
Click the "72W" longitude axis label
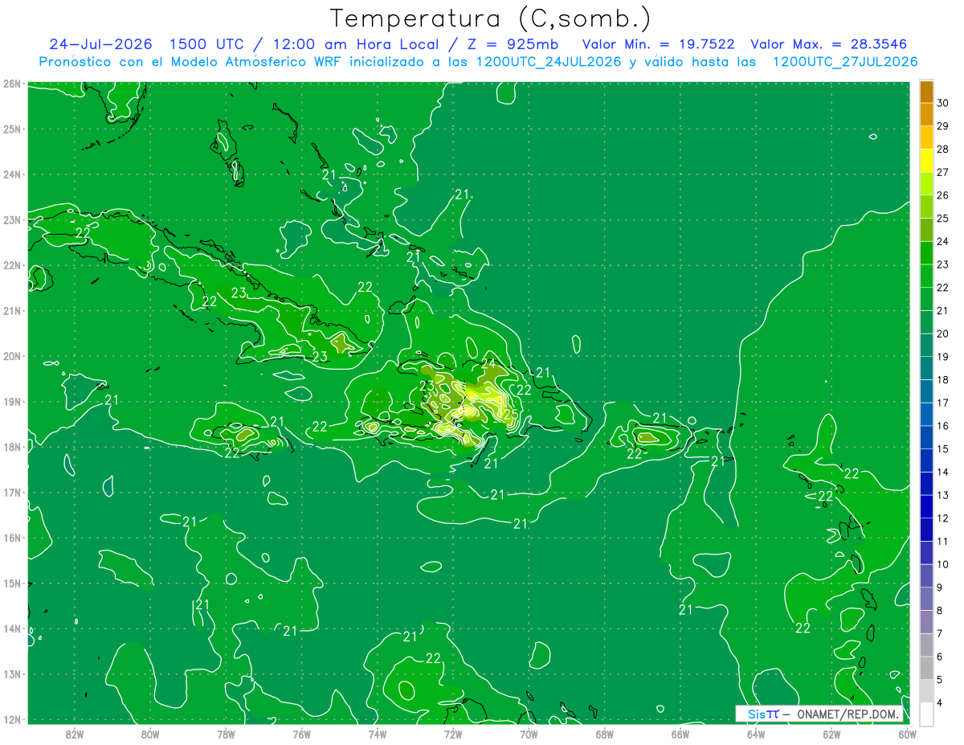click(453, 734)
